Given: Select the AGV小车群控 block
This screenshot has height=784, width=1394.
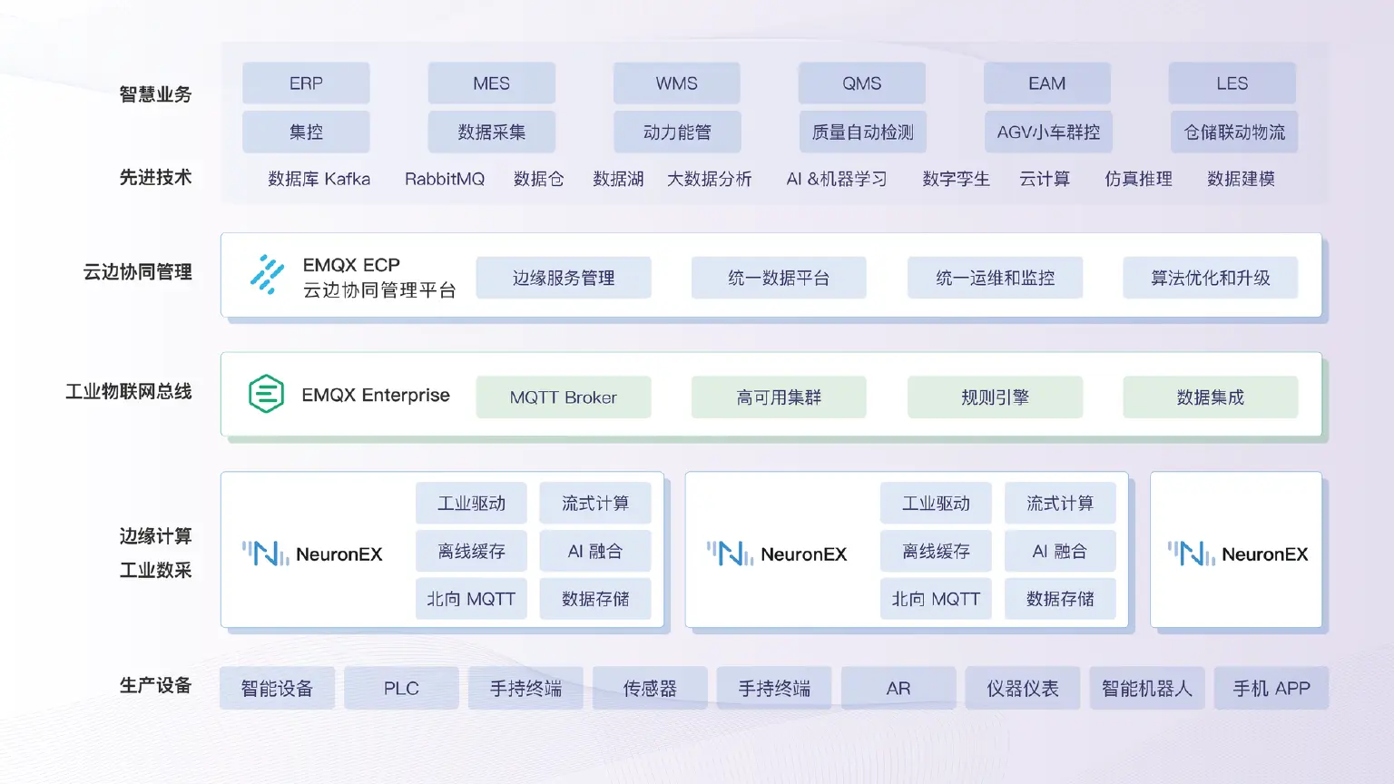Looking at the screenshot, I should 1048,132.
